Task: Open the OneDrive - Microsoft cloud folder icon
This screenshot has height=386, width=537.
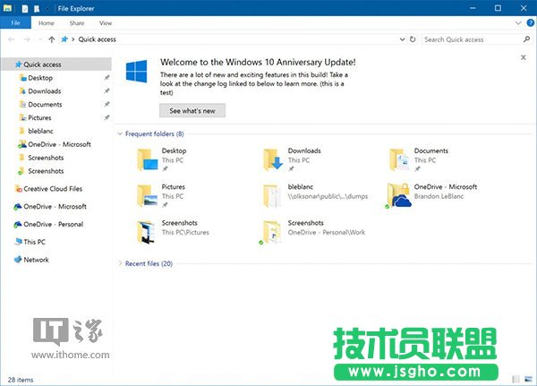Action: 399,195
